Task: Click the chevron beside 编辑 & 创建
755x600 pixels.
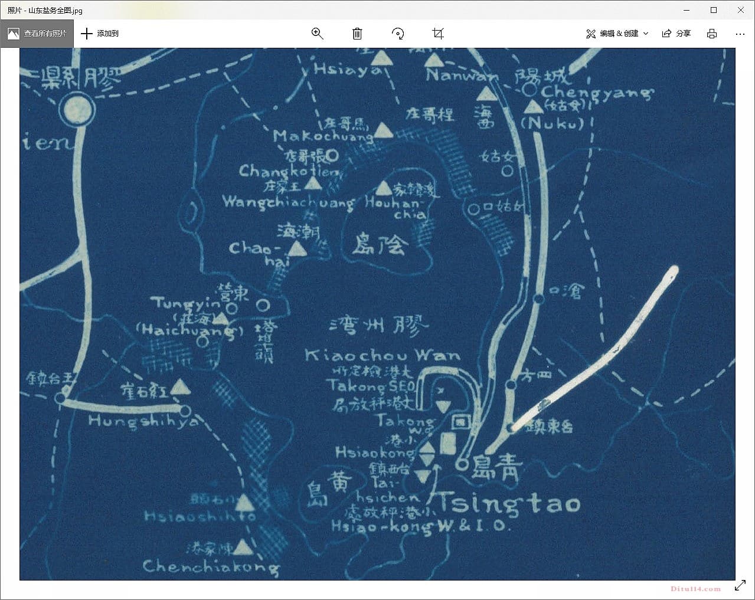Action: (x=646, y=34)
